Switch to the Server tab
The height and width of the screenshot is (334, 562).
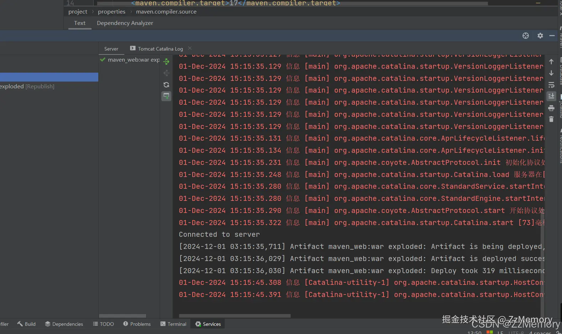point(111,49)
